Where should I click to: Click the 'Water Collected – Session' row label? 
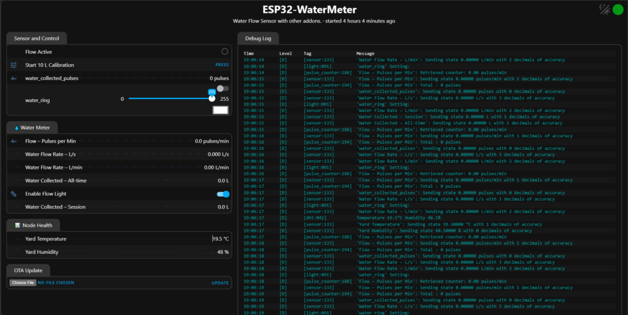click(x=55, y=207)
